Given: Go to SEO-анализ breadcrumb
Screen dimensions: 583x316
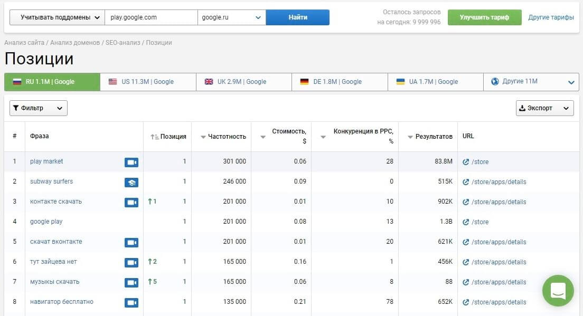Looking at the screenshot, I should (123, 43).
